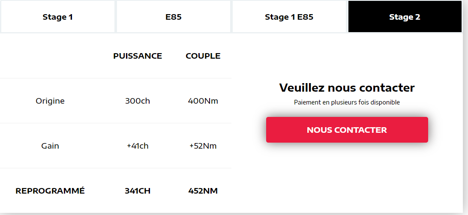Click the COUPLE column header

point(203,56)
